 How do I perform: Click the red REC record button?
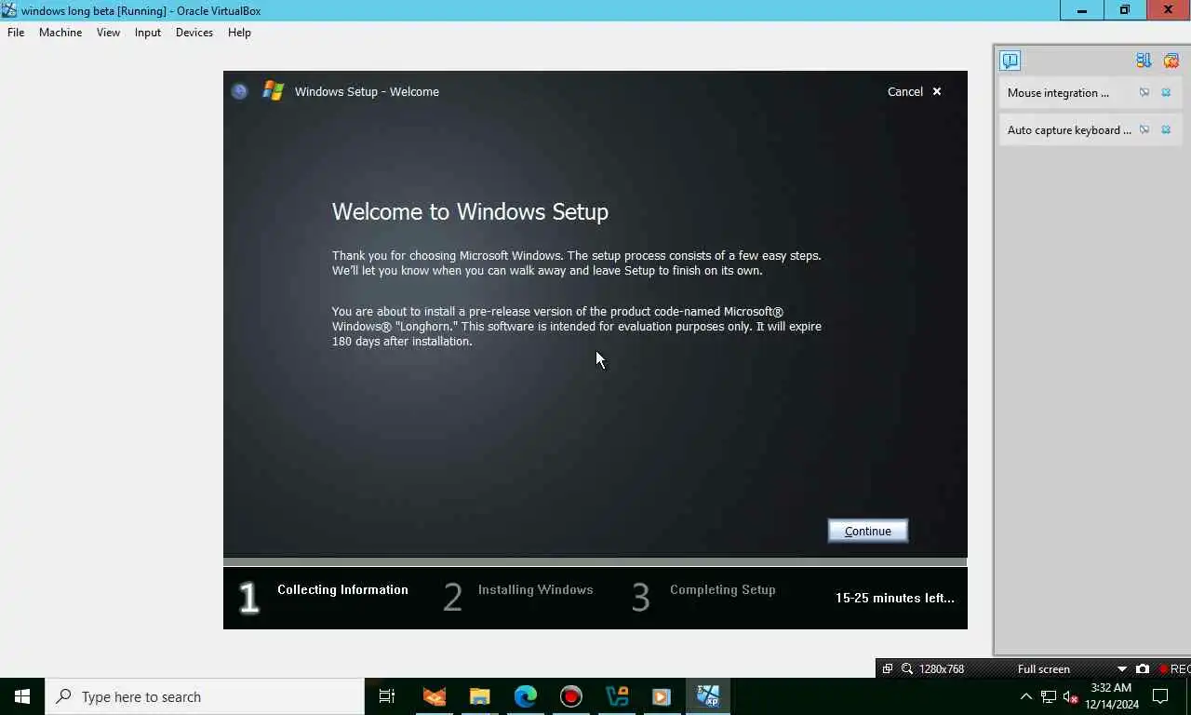coord(1174,668)
